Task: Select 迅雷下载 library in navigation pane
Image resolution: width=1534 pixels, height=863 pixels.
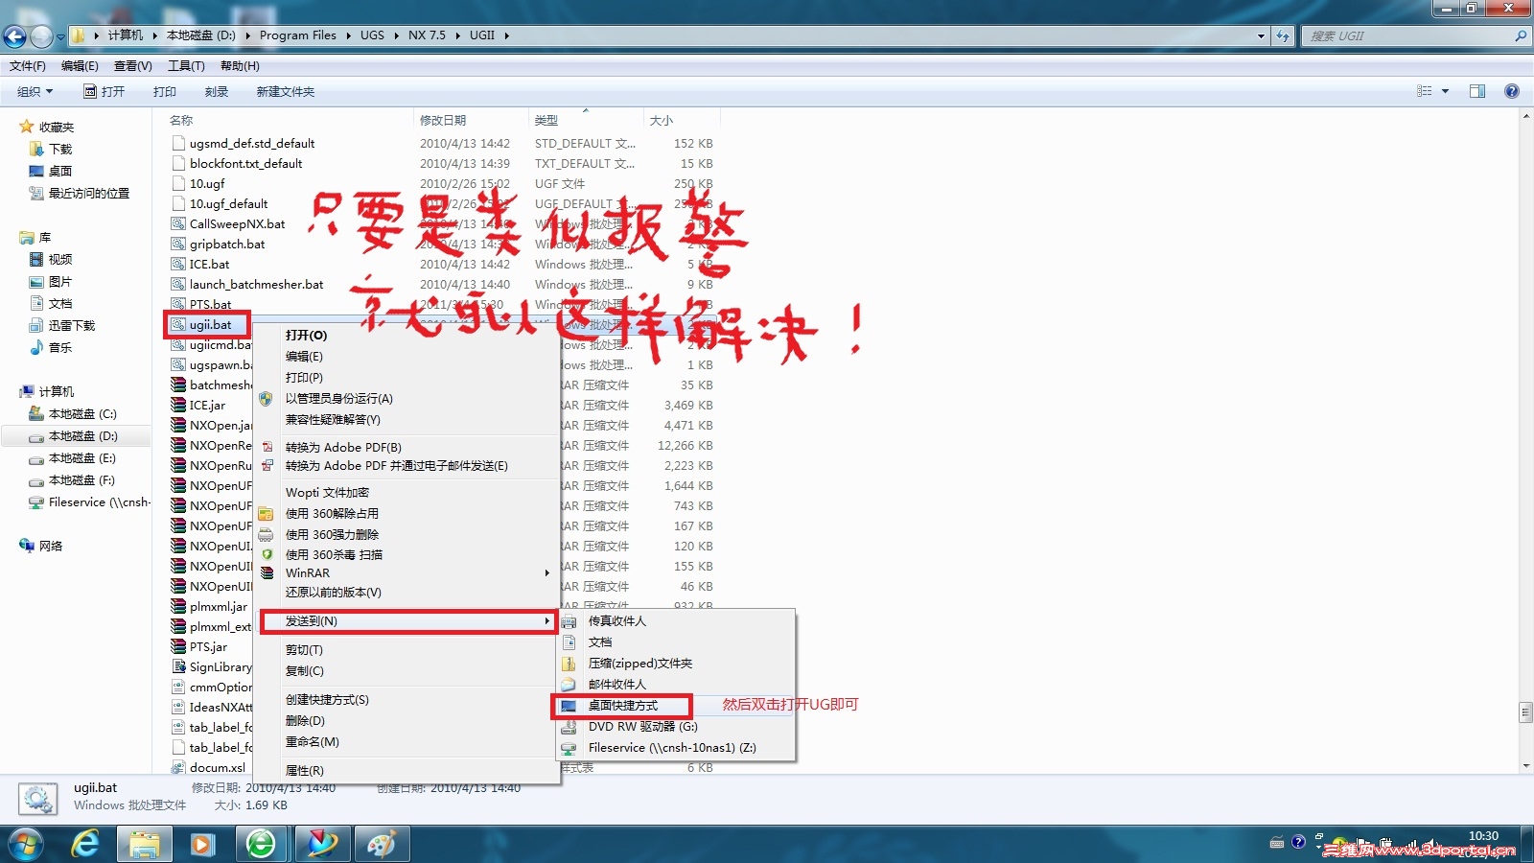Action: 72,326
